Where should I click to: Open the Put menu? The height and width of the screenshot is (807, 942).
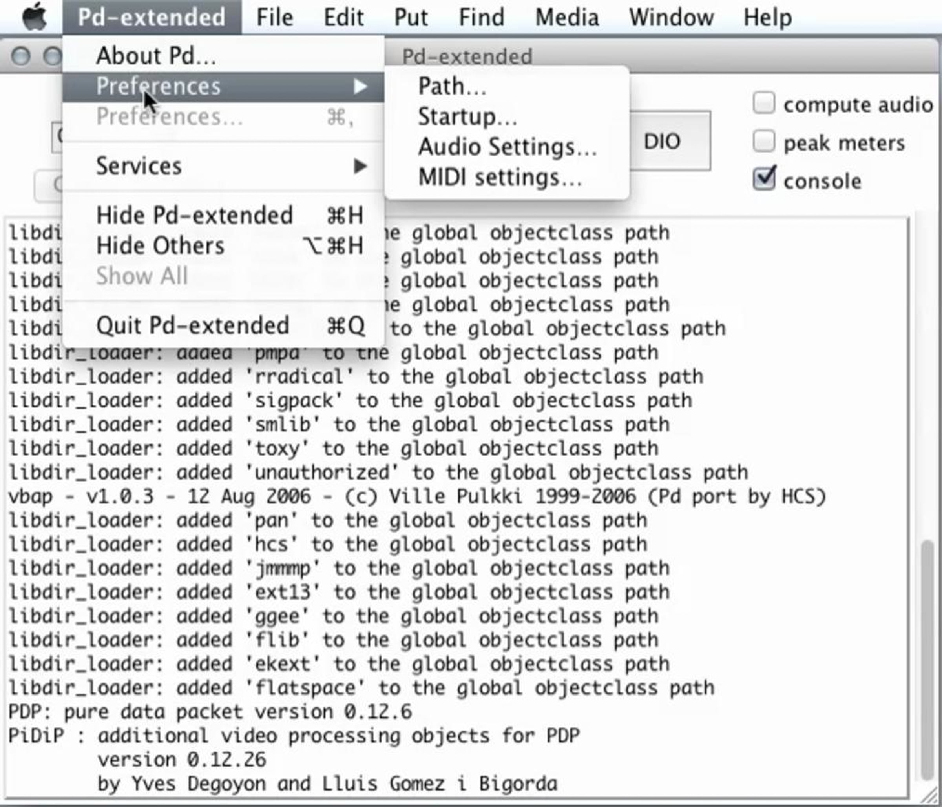pyautogui.click(x=411, y=17)
